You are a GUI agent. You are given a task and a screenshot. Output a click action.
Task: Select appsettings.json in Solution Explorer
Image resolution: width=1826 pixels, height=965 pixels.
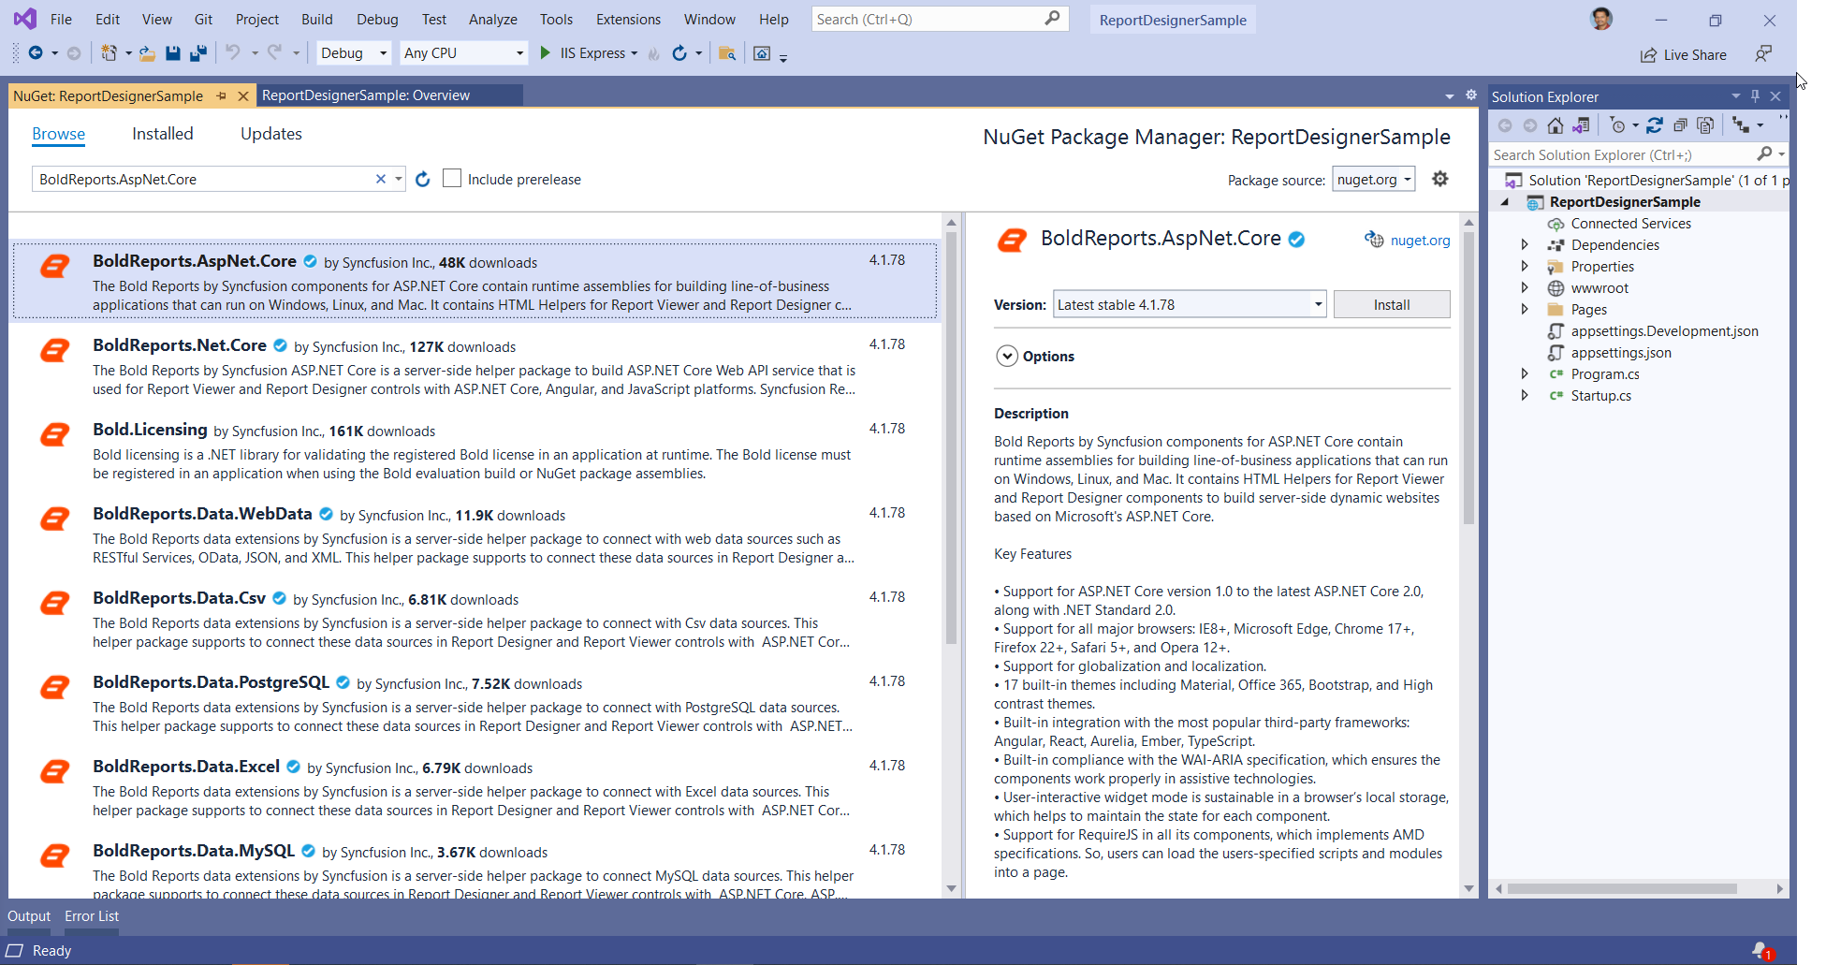pyautogui.click(x=1620, y=352)
